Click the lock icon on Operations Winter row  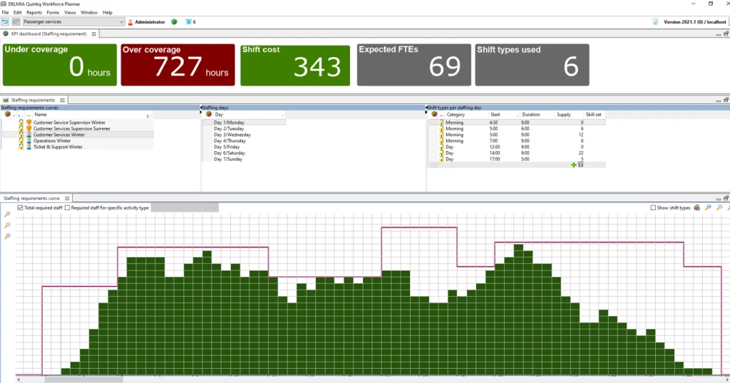[21, 141]
